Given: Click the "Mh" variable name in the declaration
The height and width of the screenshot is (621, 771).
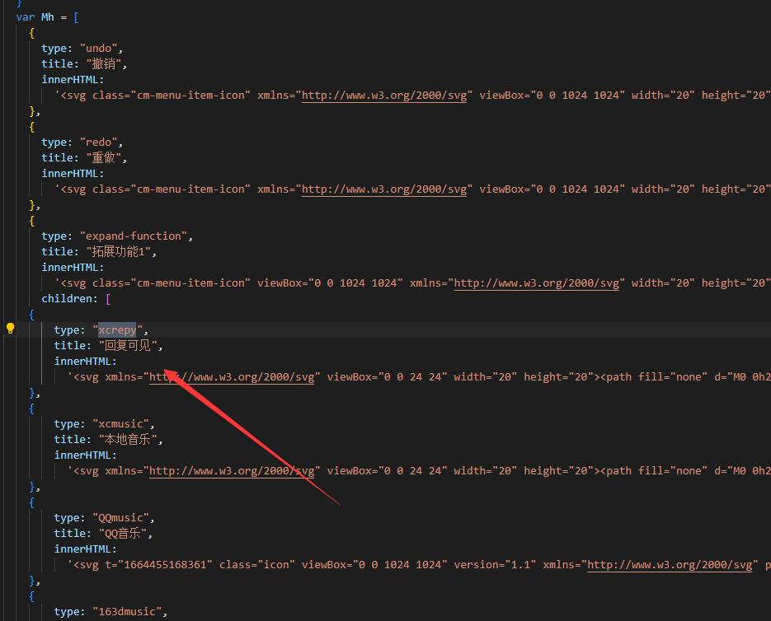Looking at the screenshot, I should pos(48,17).
